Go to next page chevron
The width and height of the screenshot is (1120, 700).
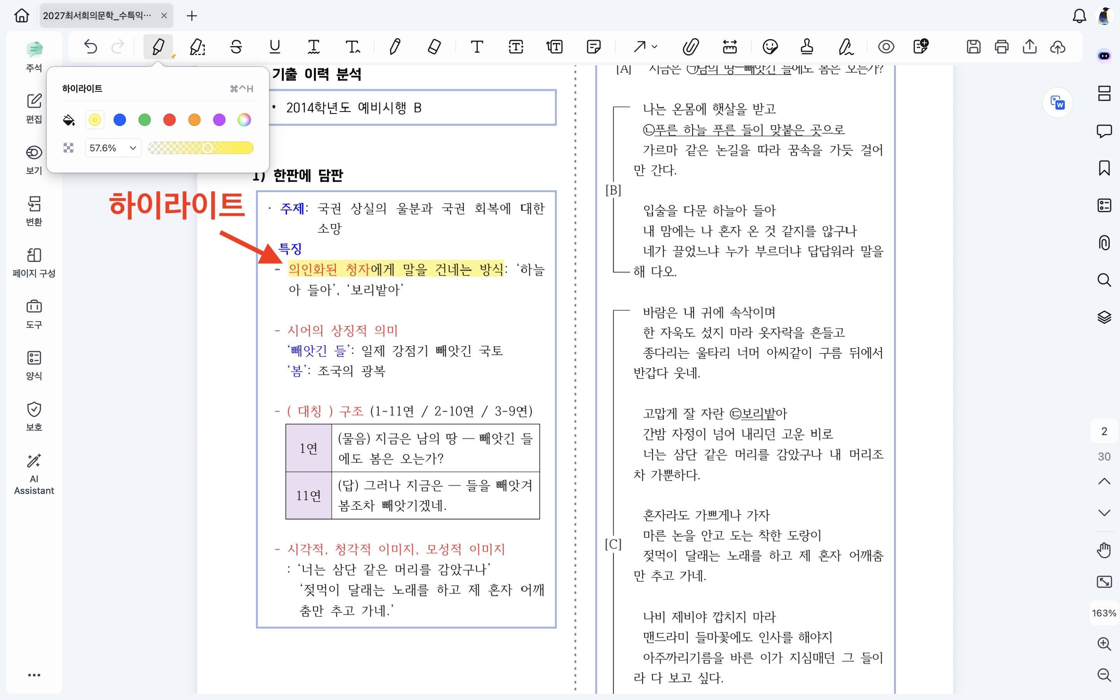(x=1104, y=513)
